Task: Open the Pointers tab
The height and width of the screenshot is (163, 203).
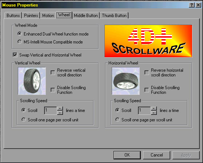Action: pos(31,16)
